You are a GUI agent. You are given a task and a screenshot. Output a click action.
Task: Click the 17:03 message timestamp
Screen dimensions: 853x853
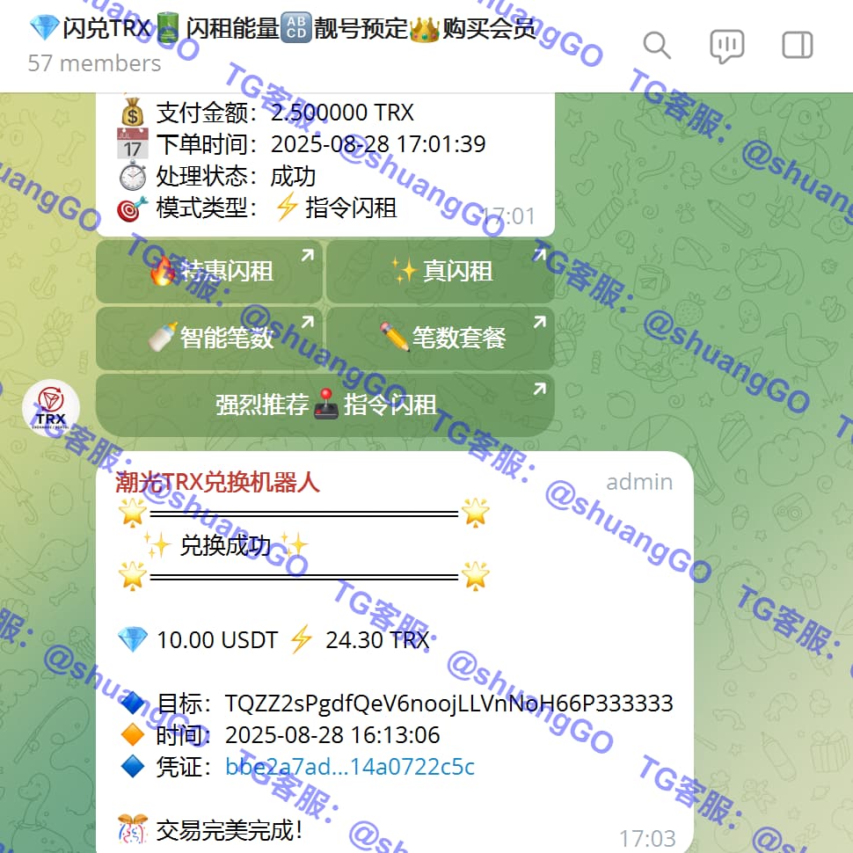click(647, 838)
